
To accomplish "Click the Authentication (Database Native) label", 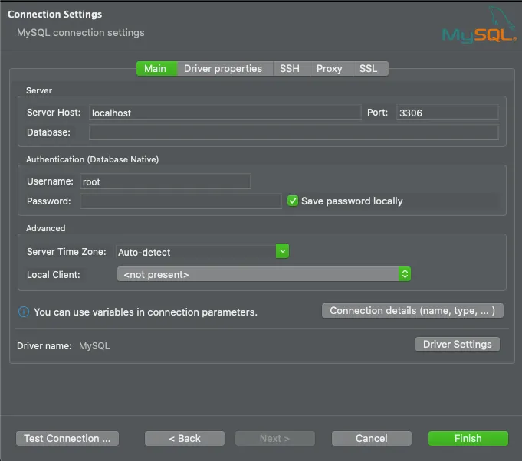I will point(92,159).
